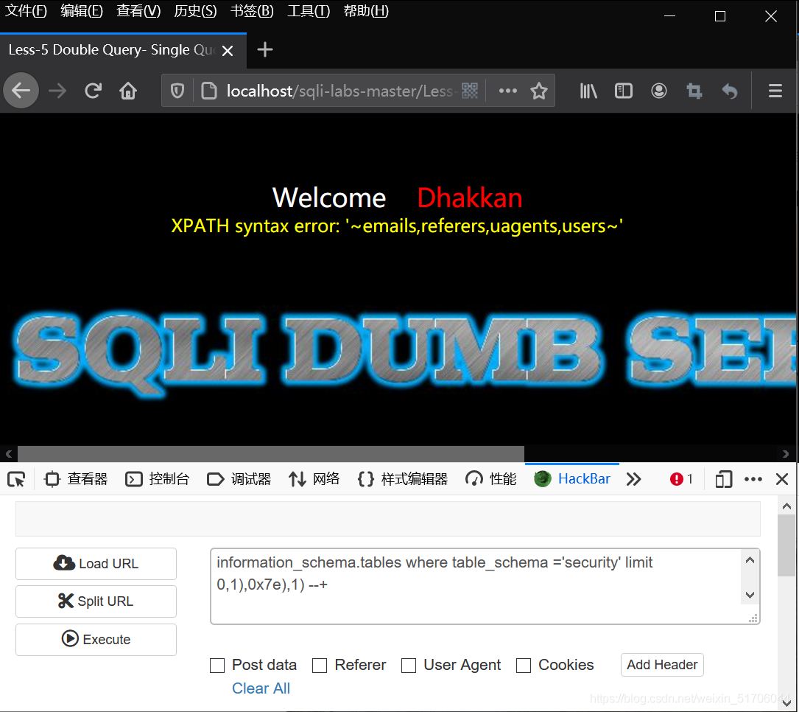The image size is (799, 712).
Task: Enable the Cookies checkbox
Action: tap(523, 666)
